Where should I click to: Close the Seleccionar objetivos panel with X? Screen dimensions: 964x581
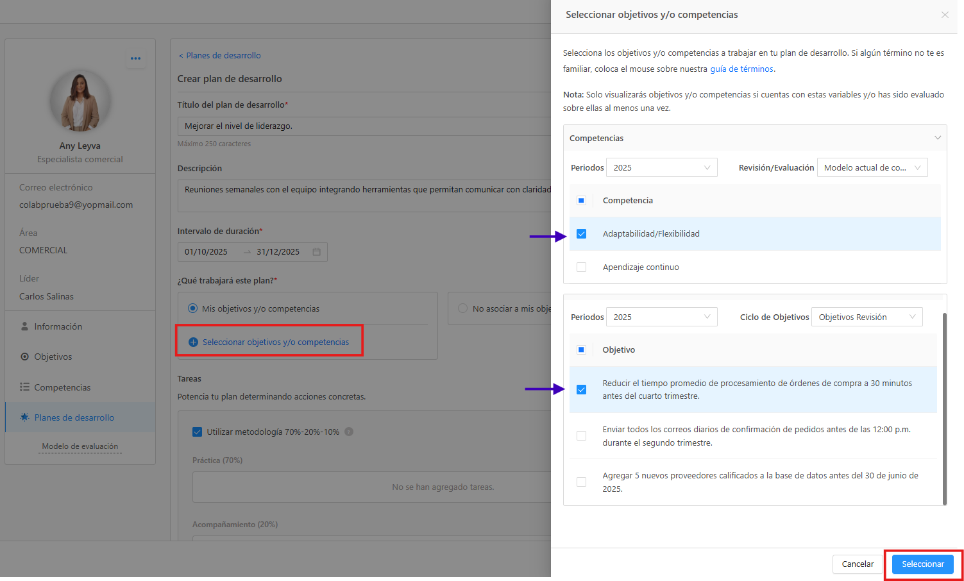[x=945, y=15]
